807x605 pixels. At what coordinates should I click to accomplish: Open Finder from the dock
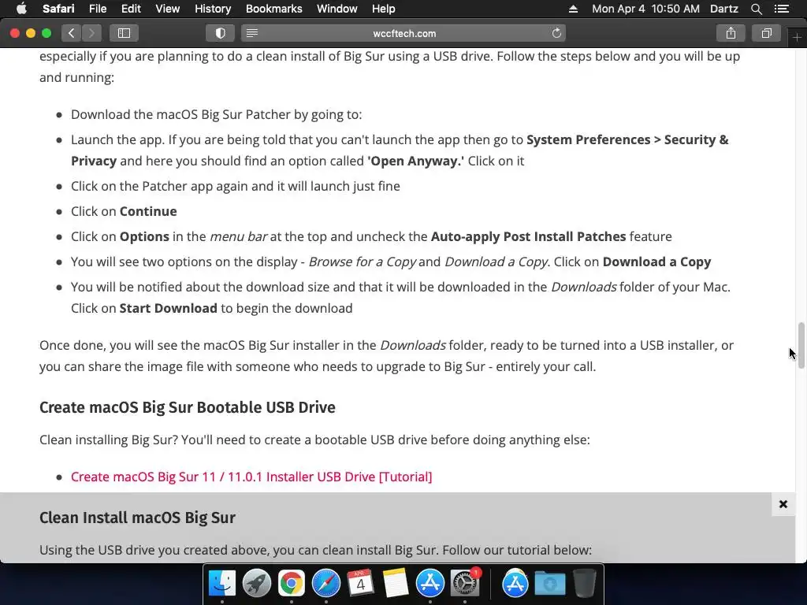click(x=222, y=583)
